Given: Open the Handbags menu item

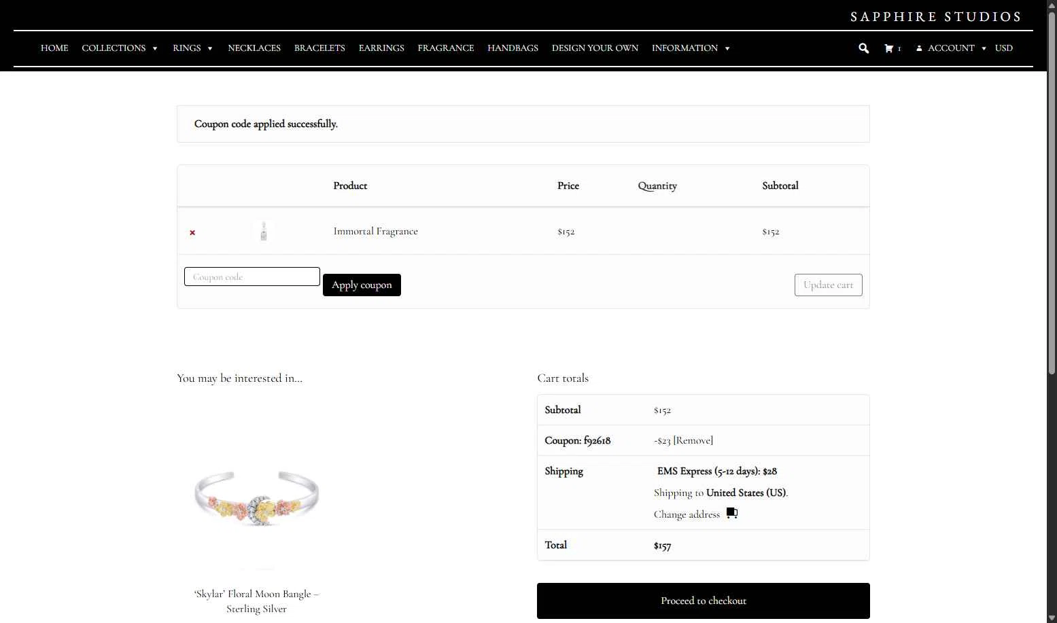Looking at the screenshot, I should pyautogui.click(x=513, y=48).
